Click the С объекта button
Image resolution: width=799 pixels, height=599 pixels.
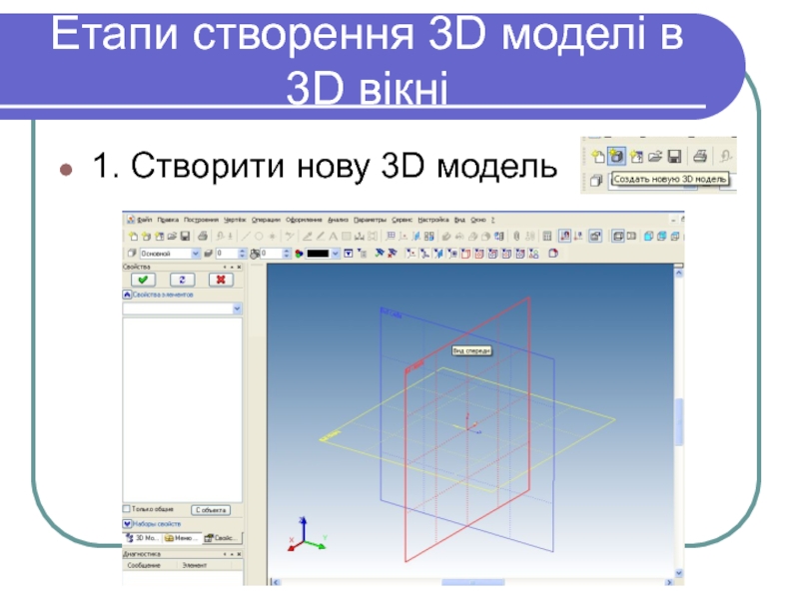211,510
